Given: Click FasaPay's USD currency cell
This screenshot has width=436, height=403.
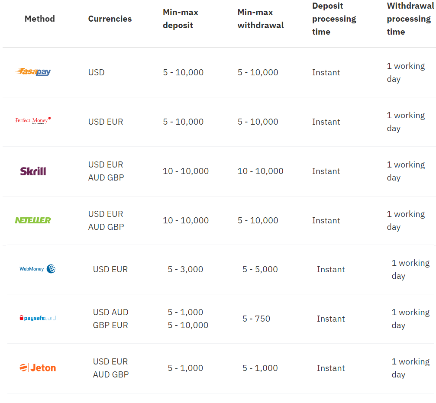Looking at the screenshot, I should 97,72.
